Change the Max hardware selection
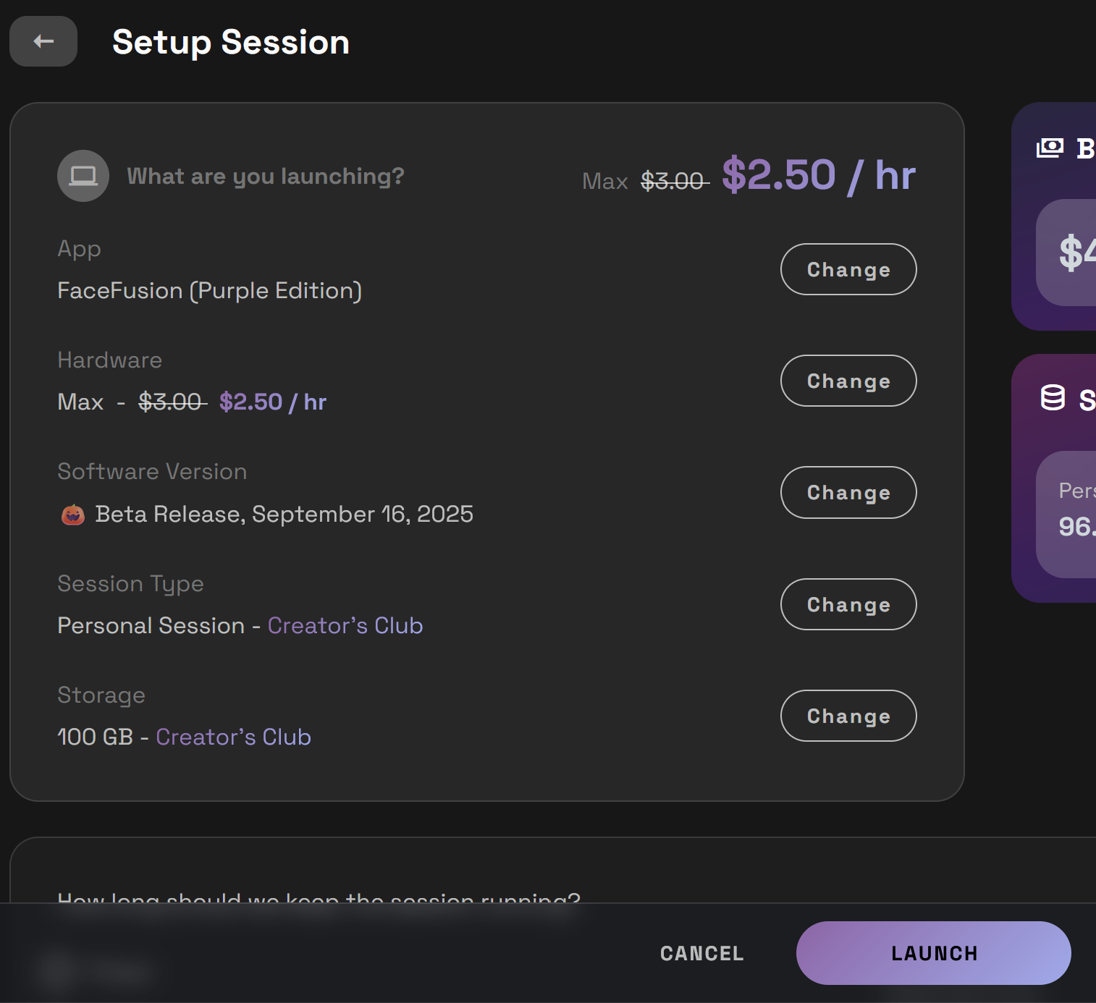The height and width of the screenshot is (1003, 1096). (x=848, y=381)
